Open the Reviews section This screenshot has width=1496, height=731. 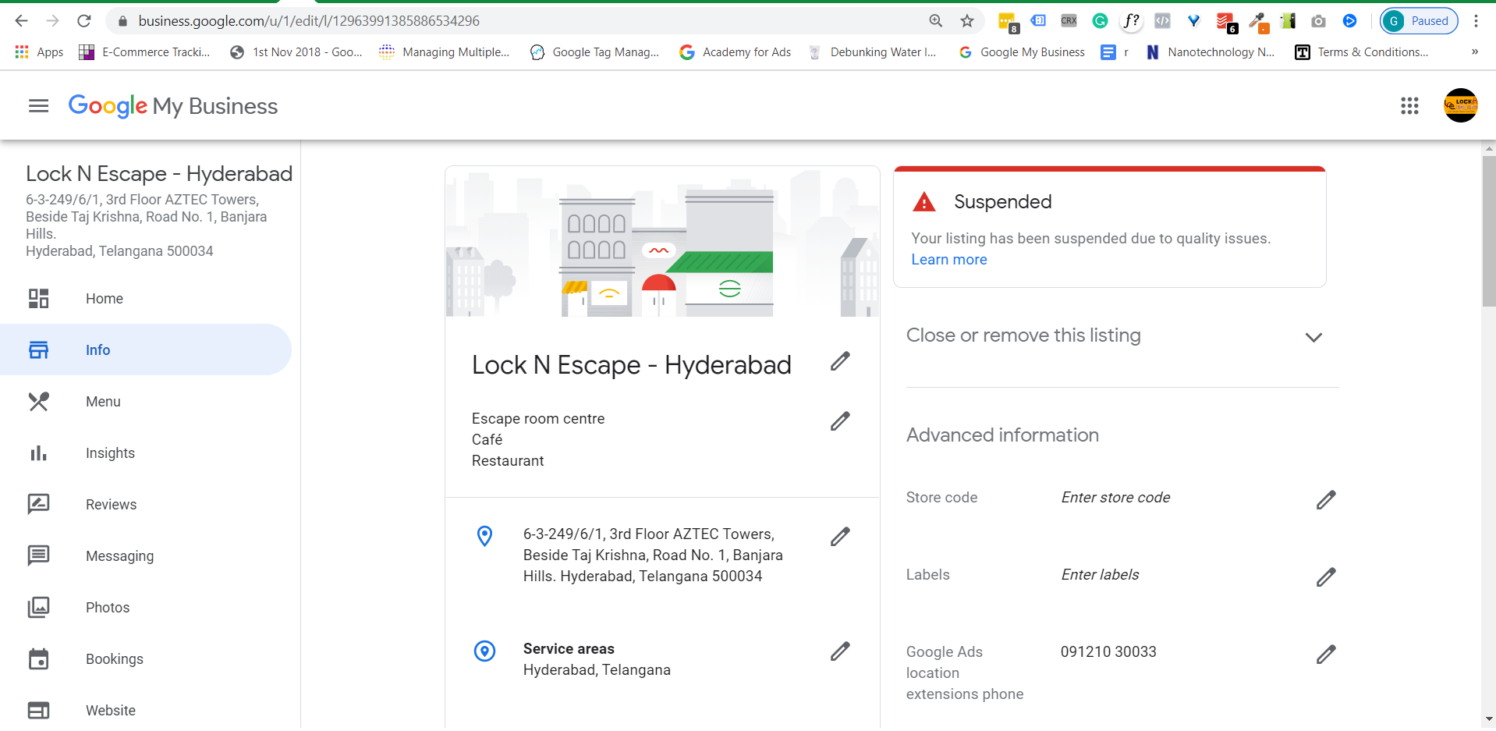[x=146, y=505]
